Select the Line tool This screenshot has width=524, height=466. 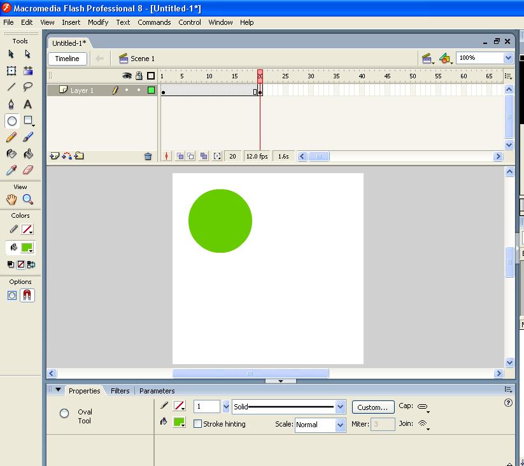pos(11,87)
